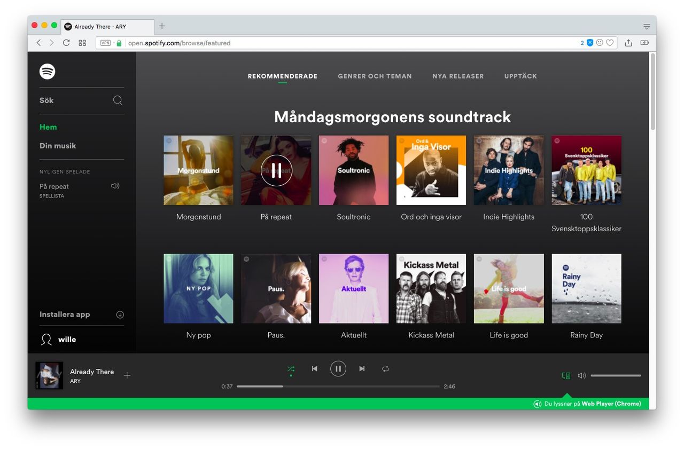Open the 100 Svensktoppsklassiker cover

[586, 170]
